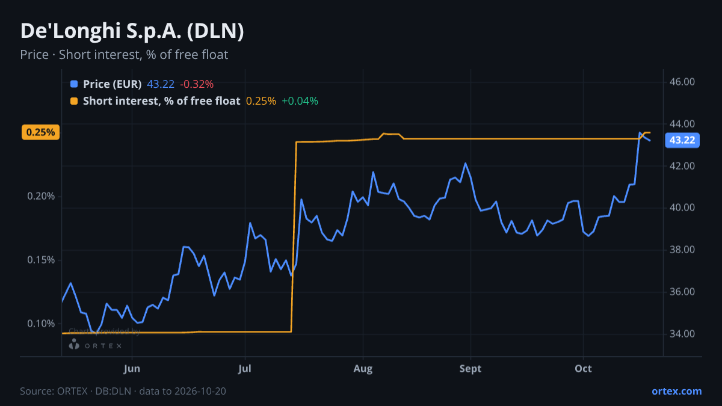Click the blue Price legend color square
The width and height of the screenshot is (722, 406).
click(74, 84)
